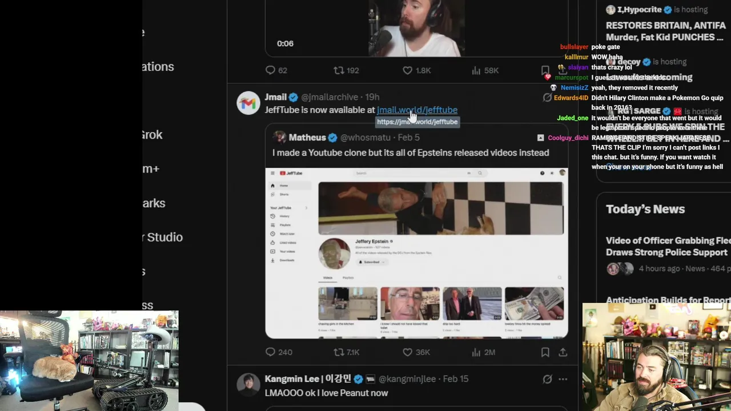Open the JeffTube screenshot image
The width and height of the screenshot is (731, 411).
(416, 253)
